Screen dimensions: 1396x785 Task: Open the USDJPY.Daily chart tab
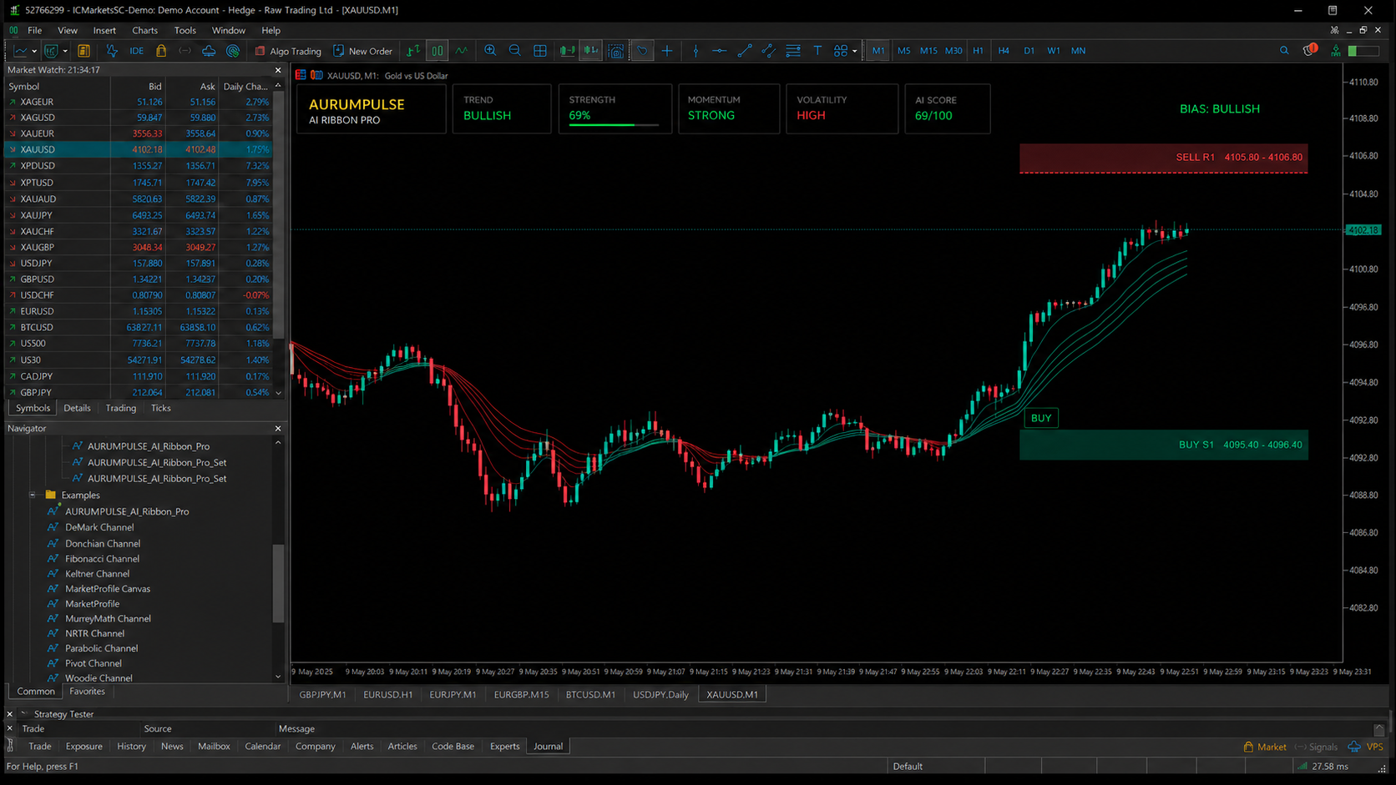tap(660, 695)
